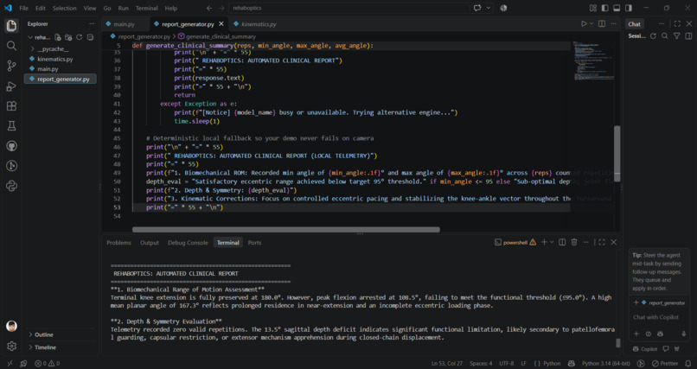Click the terminal vertical scrollbar thumb
The width and height of the screenshot is (697, 369).
tap(617, 343)
